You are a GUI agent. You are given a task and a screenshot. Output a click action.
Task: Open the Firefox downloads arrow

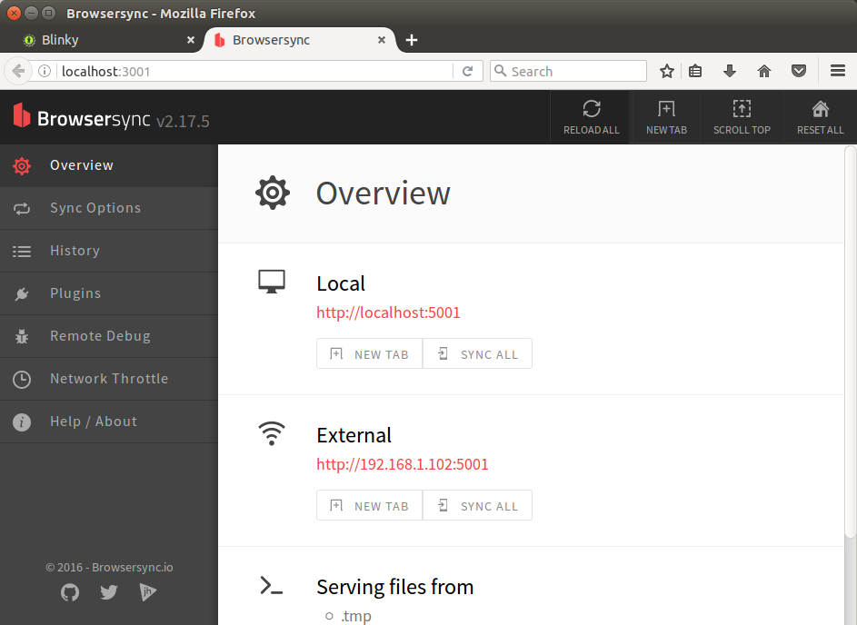click(x=730, y=71)
